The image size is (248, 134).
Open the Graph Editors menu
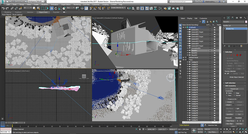pos(66,5)
